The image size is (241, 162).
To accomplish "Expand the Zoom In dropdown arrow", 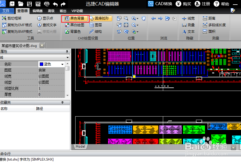I will click(138, 19).
